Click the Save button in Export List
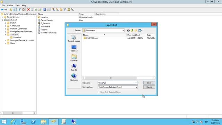The height and width of the screenshot is (125, 222). 149,83
